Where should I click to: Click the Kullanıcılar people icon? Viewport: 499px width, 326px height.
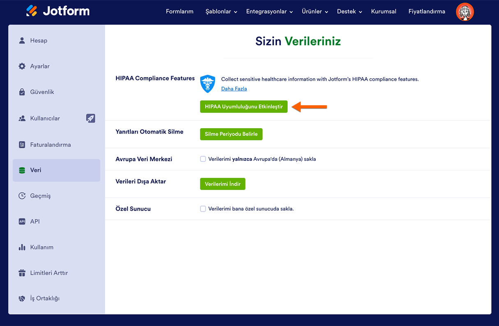pos(22,118)
